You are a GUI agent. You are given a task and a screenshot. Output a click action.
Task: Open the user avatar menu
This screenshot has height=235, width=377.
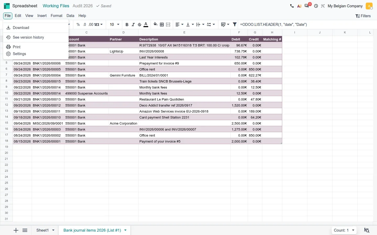(x=369, y=6)
